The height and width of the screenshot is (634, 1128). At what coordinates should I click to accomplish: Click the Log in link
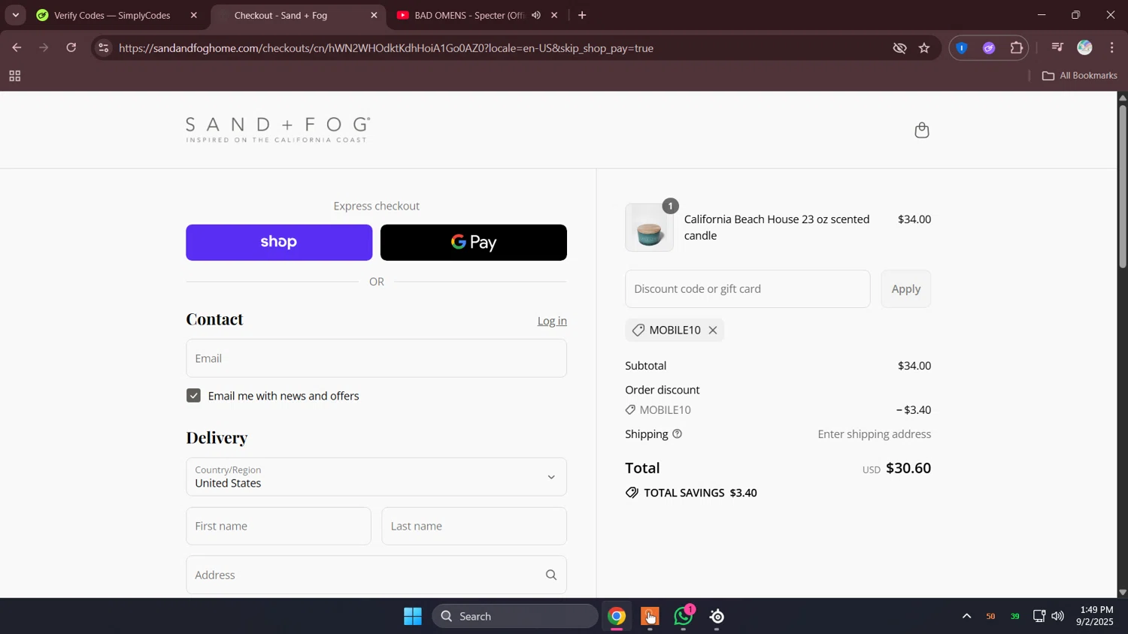552,322
